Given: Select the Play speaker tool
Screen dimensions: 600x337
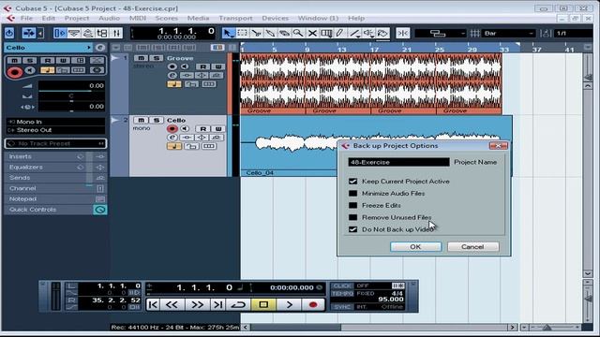Looking at the screenshot, I should tap(368, 34).
